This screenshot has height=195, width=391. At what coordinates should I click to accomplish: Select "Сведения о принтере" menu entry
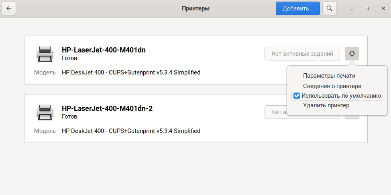click(332, 86)
